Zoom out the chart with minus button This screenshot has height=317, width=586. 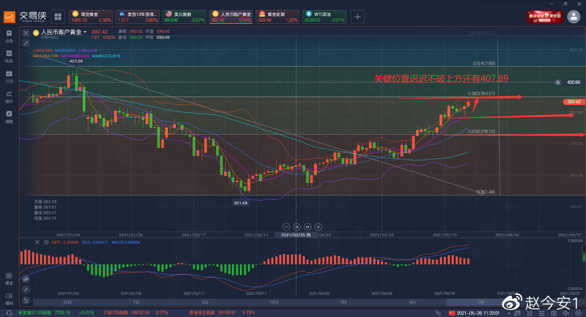pyautogui.click(x=286, y=227)
